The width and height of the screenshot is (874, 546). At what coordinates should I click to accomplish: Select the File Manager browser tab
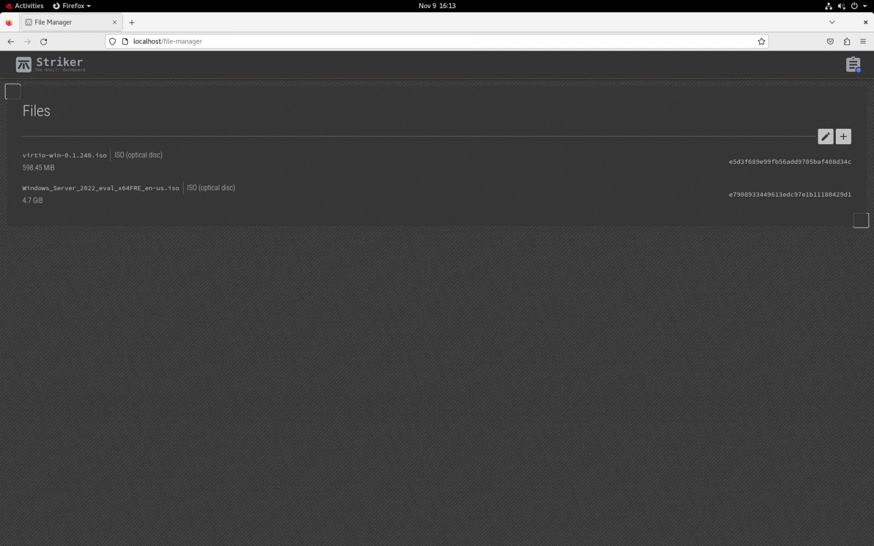[x=66, y=22]
